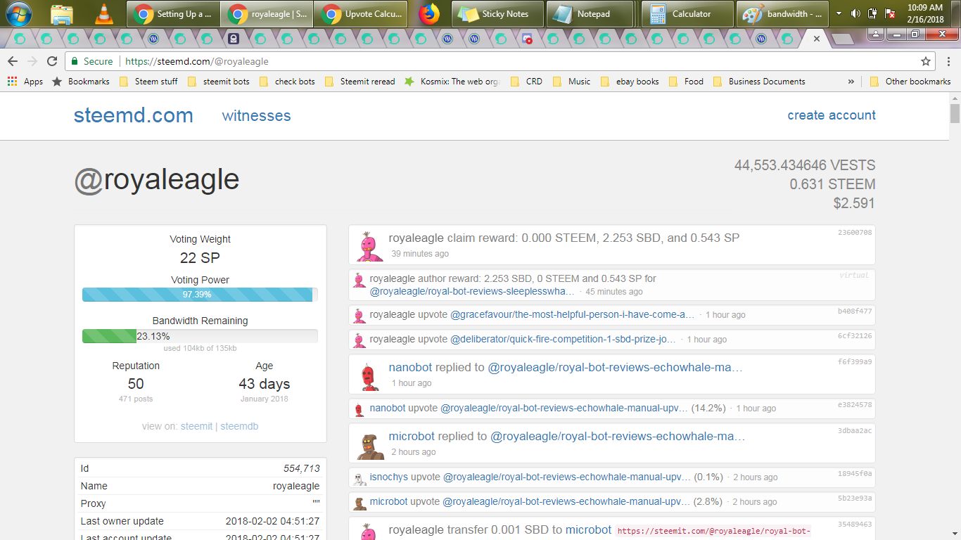
Task: Select the 0.631 STEEM balance text
Action: pos(833,184)
